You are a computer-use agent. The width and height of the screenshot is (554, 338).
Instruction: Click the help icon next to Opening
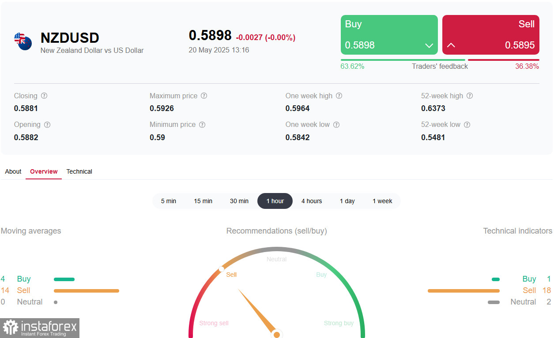[x=47, y=125]
